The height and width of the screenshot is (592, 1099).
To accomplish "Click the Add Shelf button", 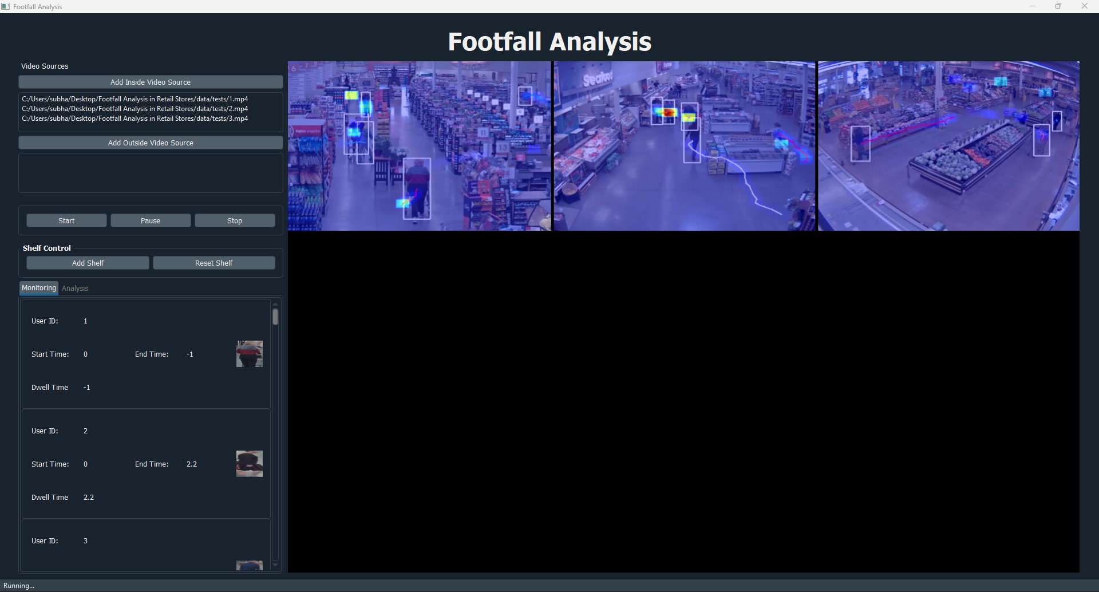I will click(x=88, y=263).
